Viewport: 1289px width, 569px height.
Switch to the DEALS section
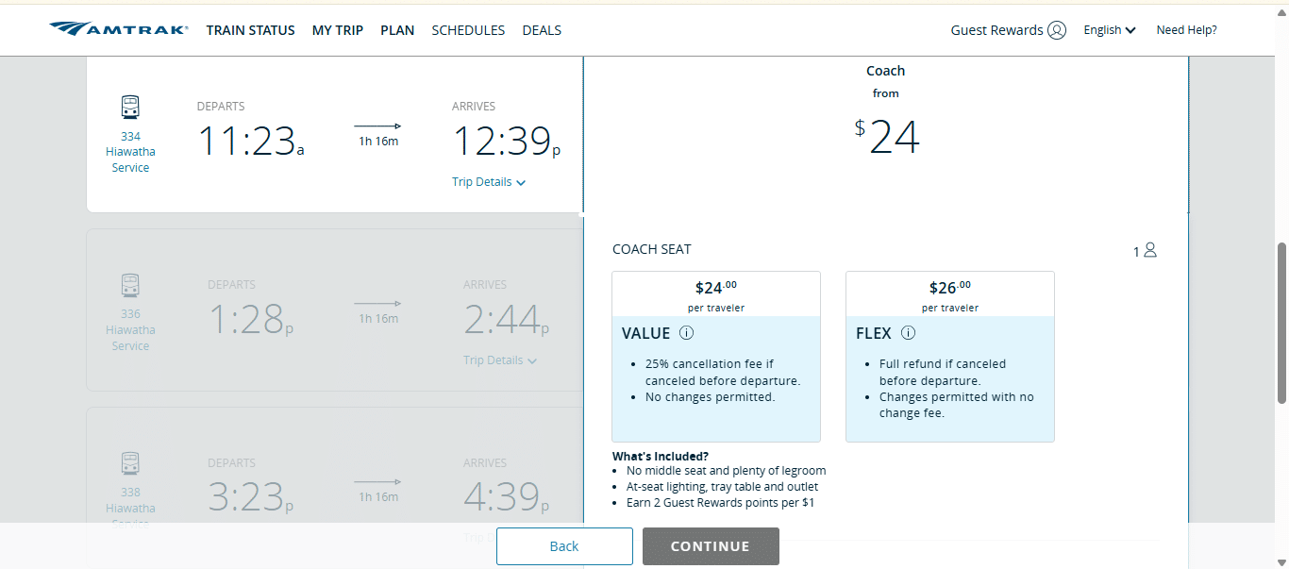(542, 29)
